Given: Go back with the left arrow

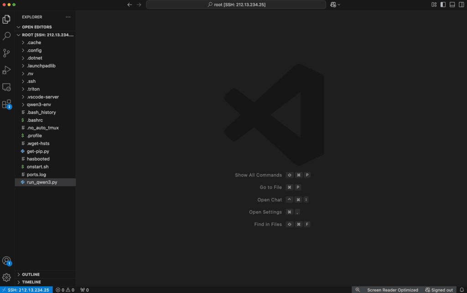Looking at the screenshot, I should point(130,5).
